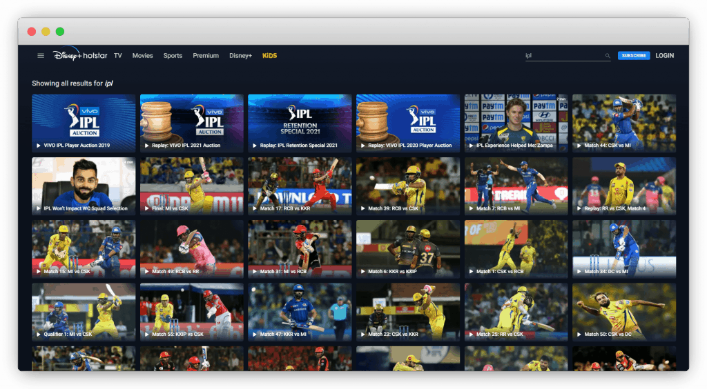
Task: Play VIVO IPL Player Auction 2019
Action: point(84,123)
